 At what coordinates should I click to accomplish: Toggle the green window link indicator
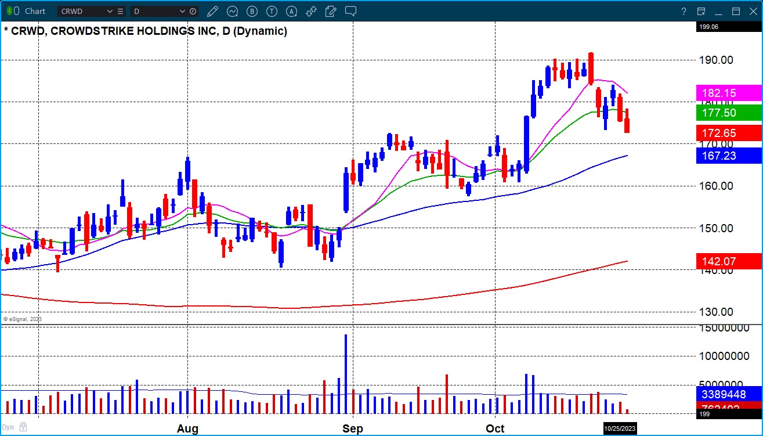point(10,11)
